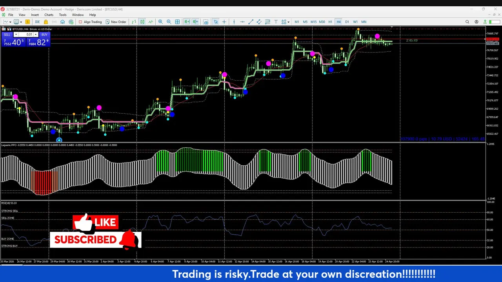502x282 pixels.
Task: Open the File menu
Action: point(11,15)
